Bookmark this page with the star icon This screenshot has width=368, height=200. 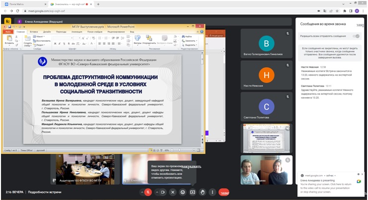click(x=337, y=11)
